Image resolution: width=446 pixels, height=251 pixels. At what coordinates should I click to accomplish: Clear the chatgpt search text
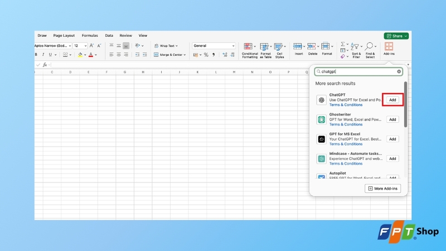[x=399, y=72]
